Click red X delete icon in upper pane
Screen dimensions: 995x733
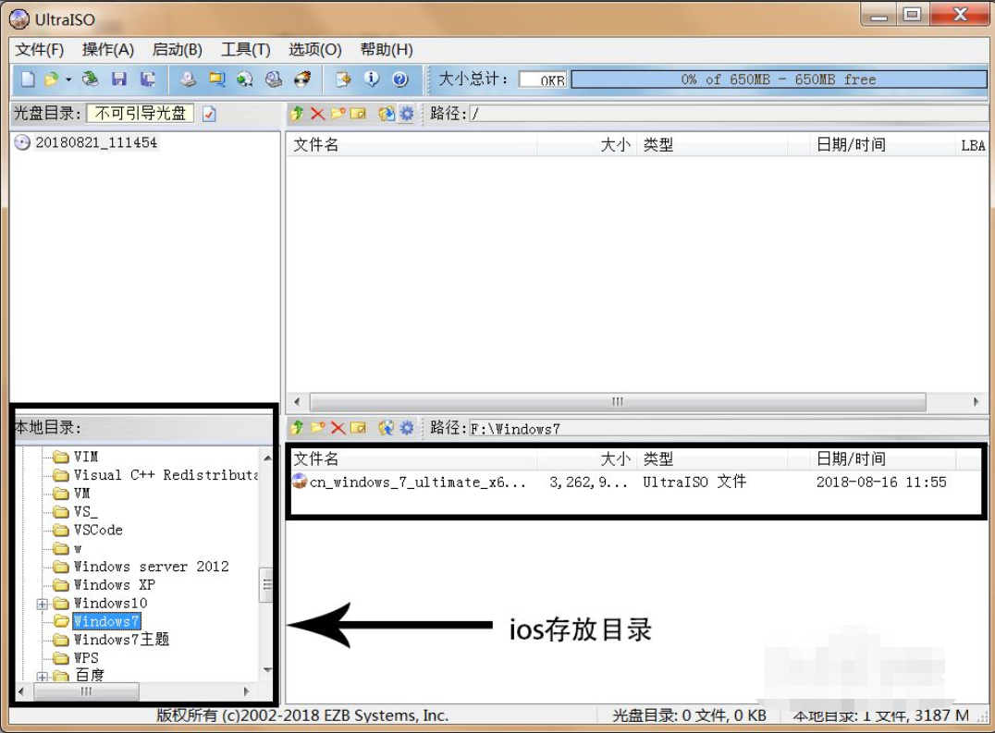[x=317, y=114]
